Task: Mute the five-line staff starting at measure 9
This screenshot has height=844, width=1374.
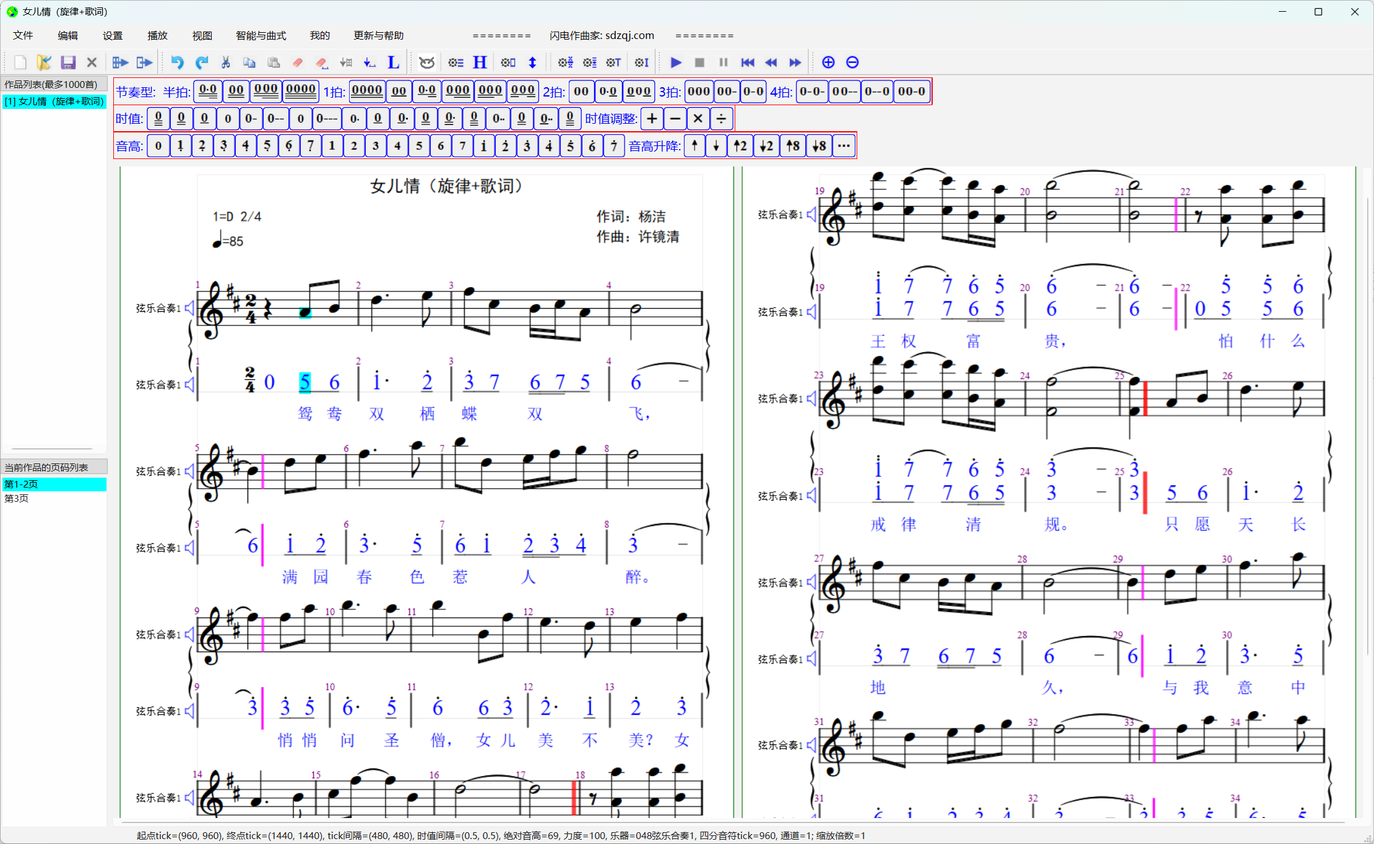Action: pyautogui.click(x=189, y=635)
